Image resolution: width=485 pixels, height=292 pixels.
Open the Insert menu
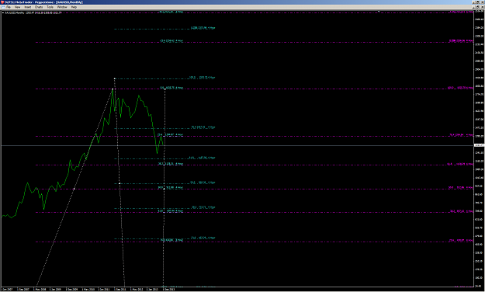click(28, 7)
